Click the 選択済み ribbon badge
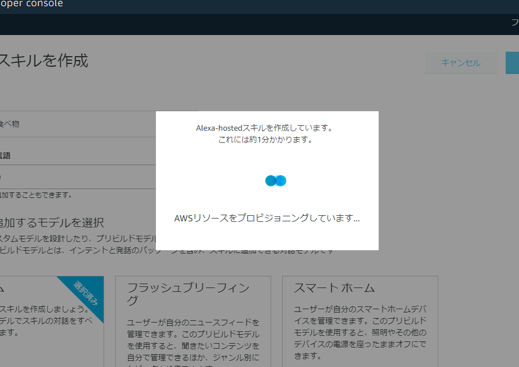The width and height of the screenshot is (519, 367). tap(86, 292)
